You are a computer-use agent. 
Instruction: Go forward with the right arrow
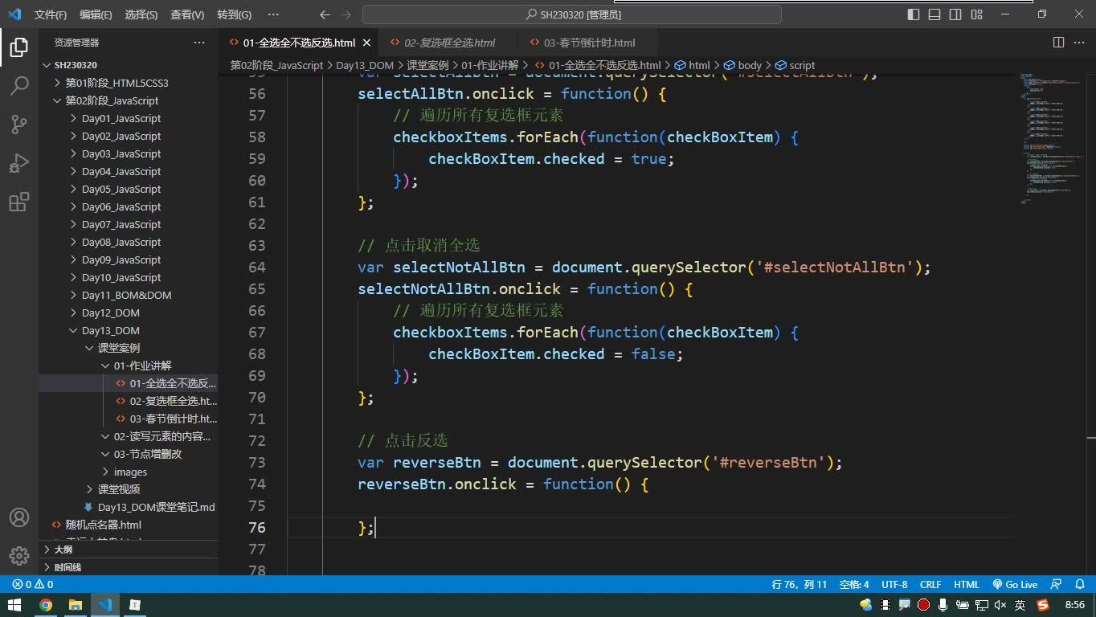[x=346, y=14]
